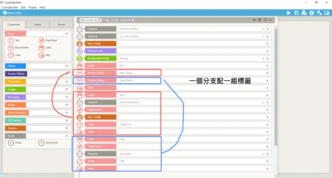Expand the 3D Camera section
This screenshot has height=178, width=332.
67,121
